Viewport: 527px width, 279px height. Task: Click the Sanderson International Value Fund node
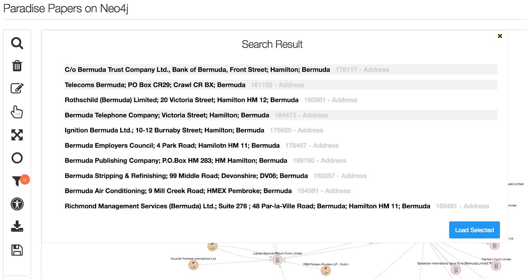pos(456,270)
